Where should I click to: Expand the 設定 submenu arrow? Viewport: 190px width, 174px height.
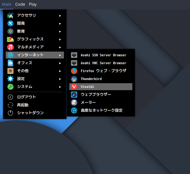click(60, 79)
